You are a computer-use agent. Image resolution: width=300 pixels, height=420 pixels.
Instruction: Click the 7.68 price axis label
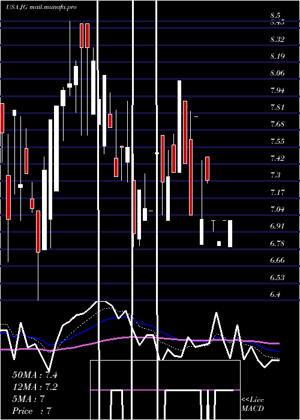277,124
